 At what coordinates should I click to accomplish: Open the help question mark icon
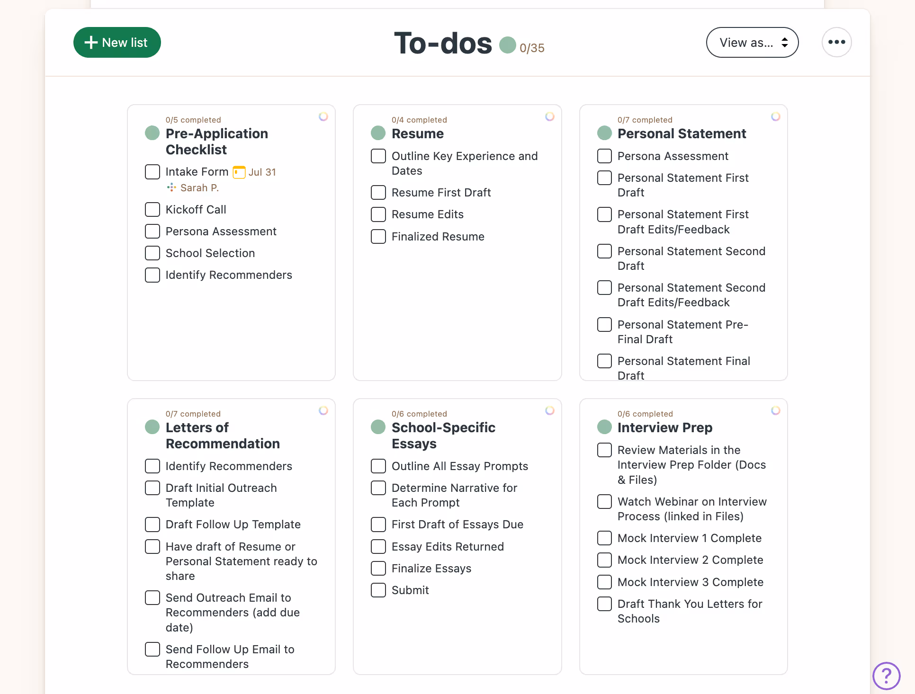coord(886,676)
